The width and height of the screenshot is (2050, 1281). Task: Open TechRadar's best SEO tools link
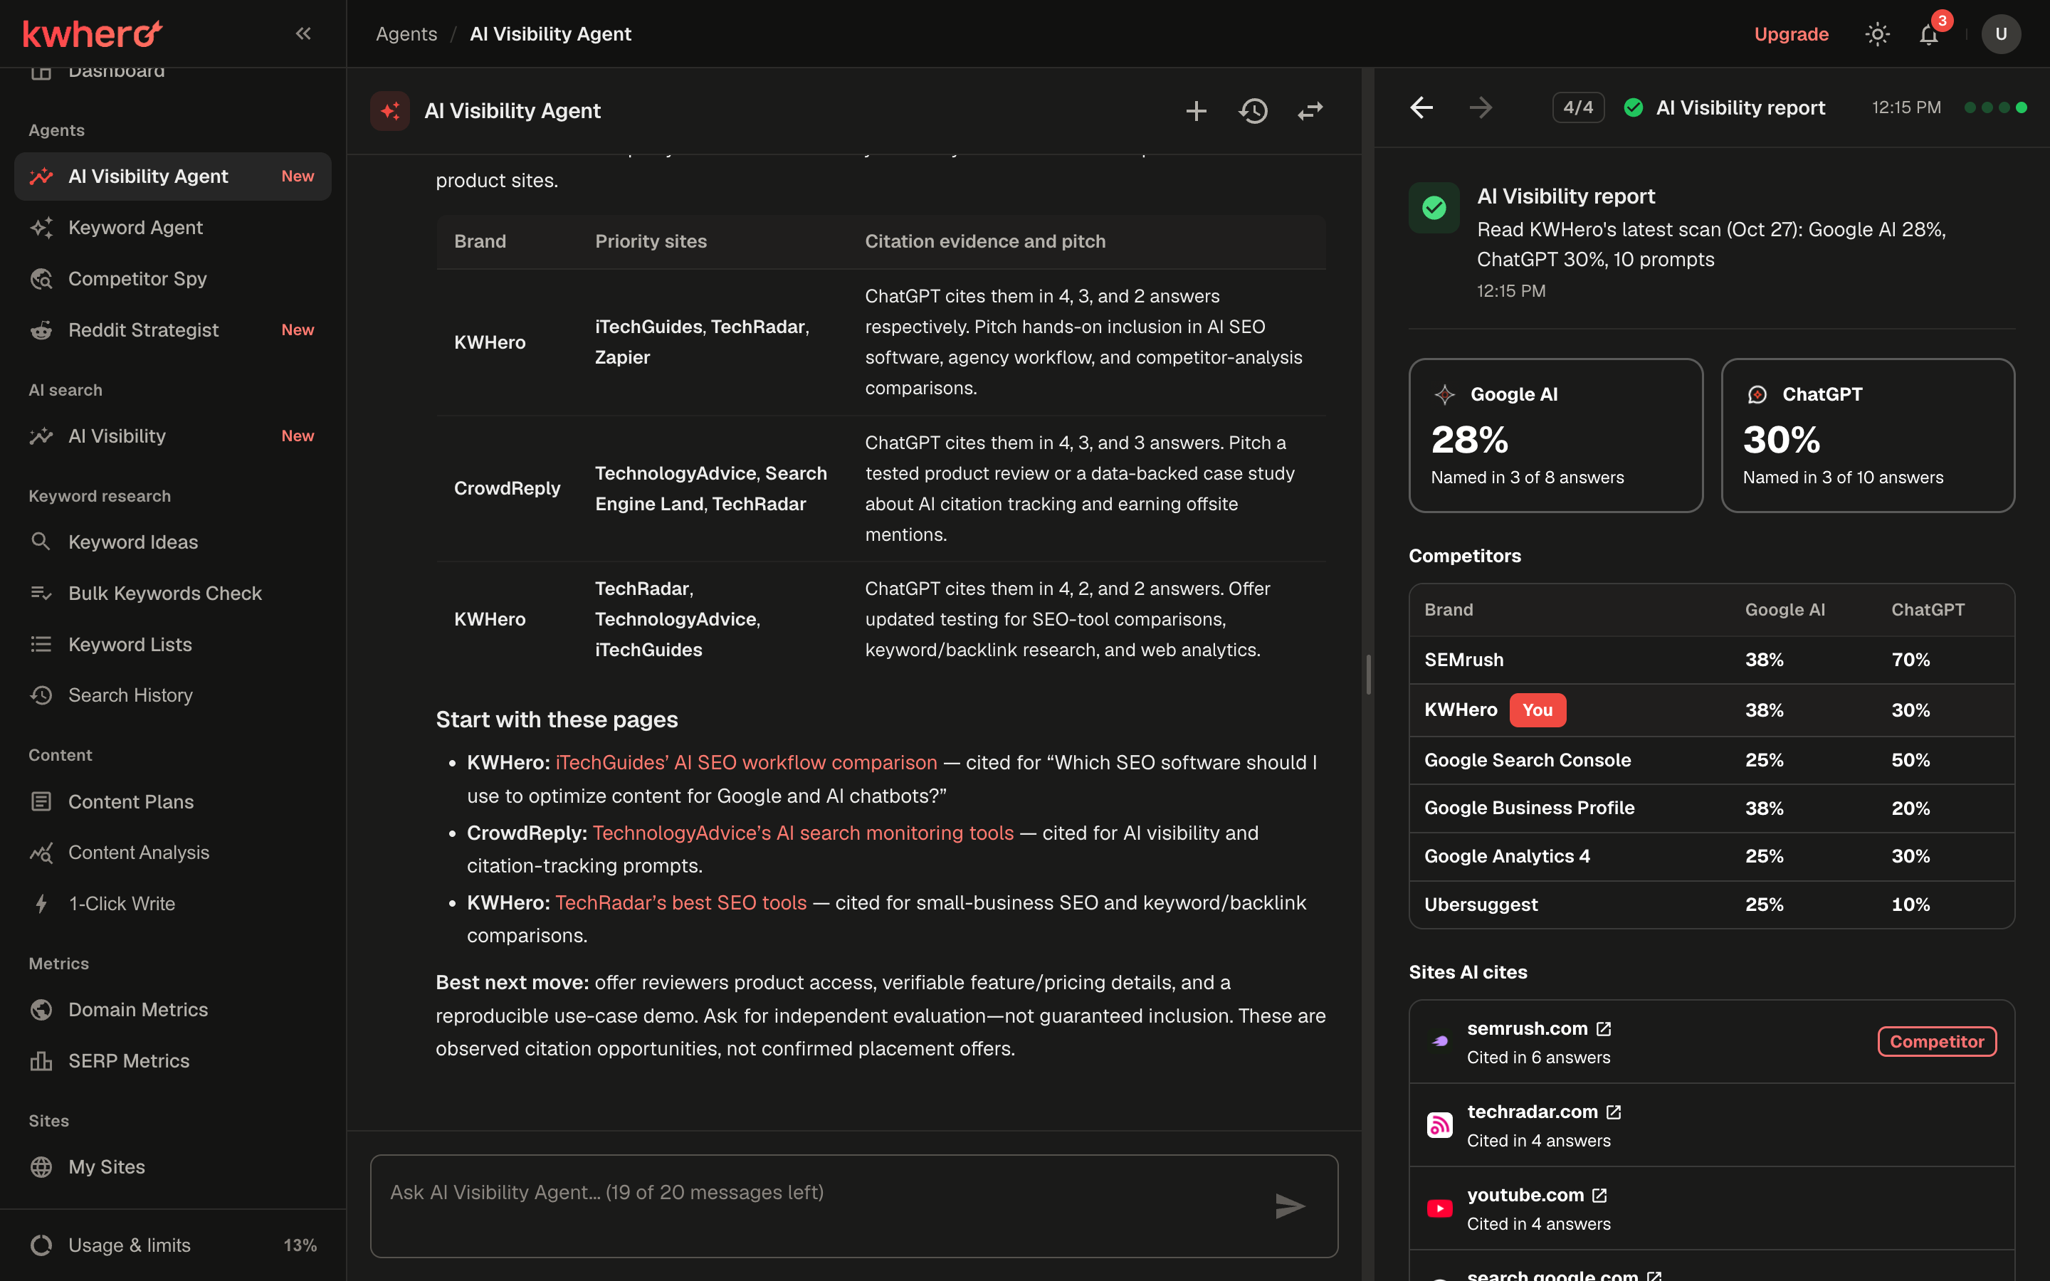[x=681, y=903]
